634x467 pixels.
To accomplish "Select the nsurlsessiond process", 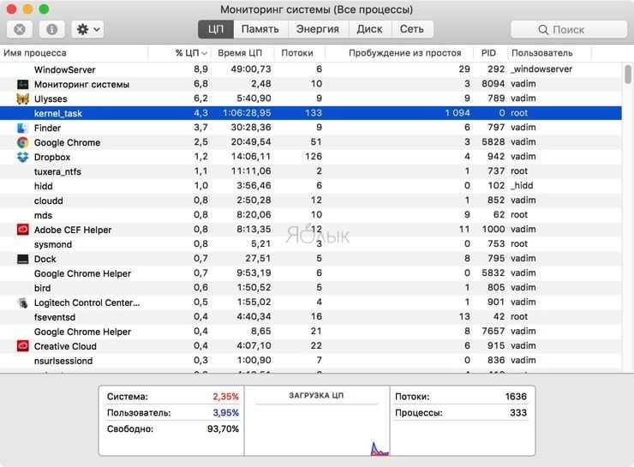I will (310, 361).
